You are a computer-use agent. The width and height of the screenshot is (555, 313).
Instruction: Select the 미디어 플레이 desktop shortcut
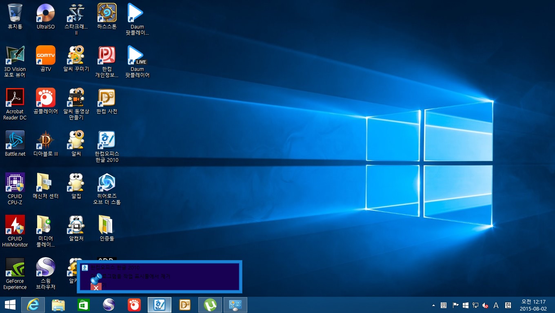pos(46,231)
